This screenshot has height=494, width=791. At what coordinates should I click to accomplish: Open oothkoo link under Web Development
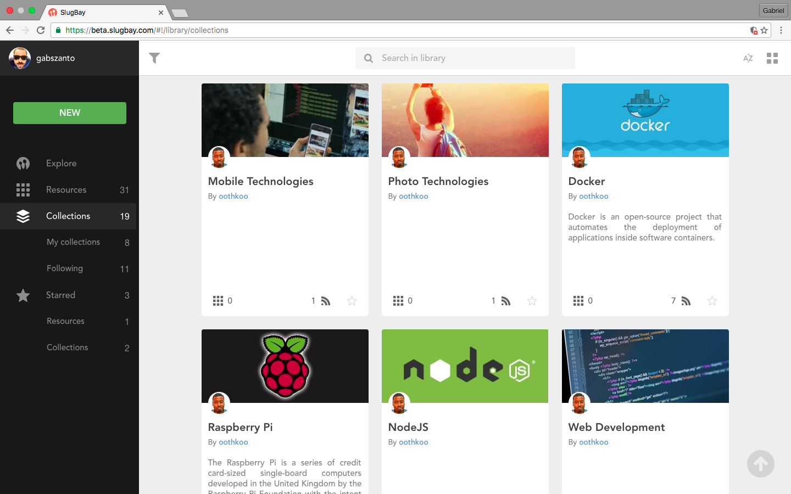594,442
